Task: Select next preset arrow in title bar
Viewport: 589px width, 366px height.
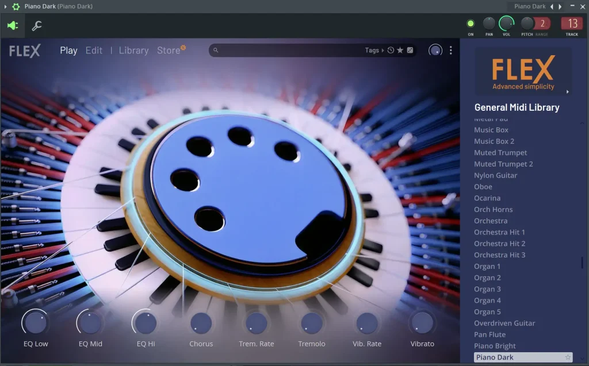Action: coord(560,6)
